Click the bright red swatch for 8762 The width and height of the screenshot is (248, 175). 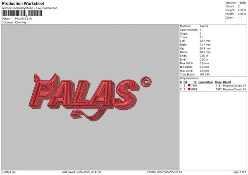[x=189, y=89]
